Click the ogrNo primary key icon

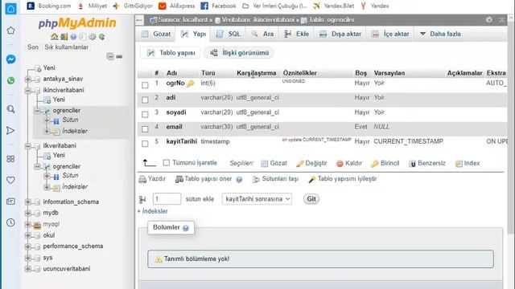click(190, 83)
